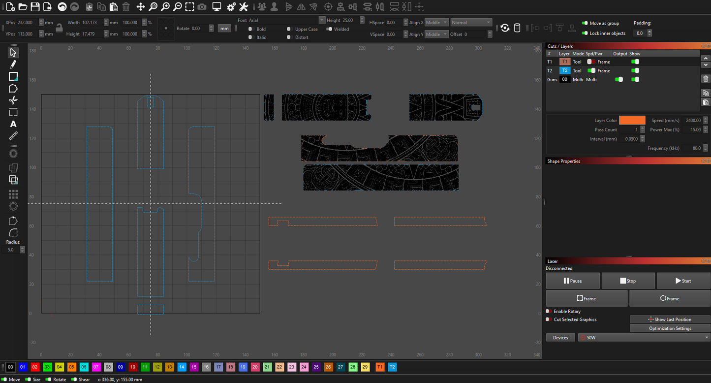This screenshot has width=711, height=383.
Task: Click the Pass Count spinner arrows
Action: pyautogui.click(x=643, y=129)
